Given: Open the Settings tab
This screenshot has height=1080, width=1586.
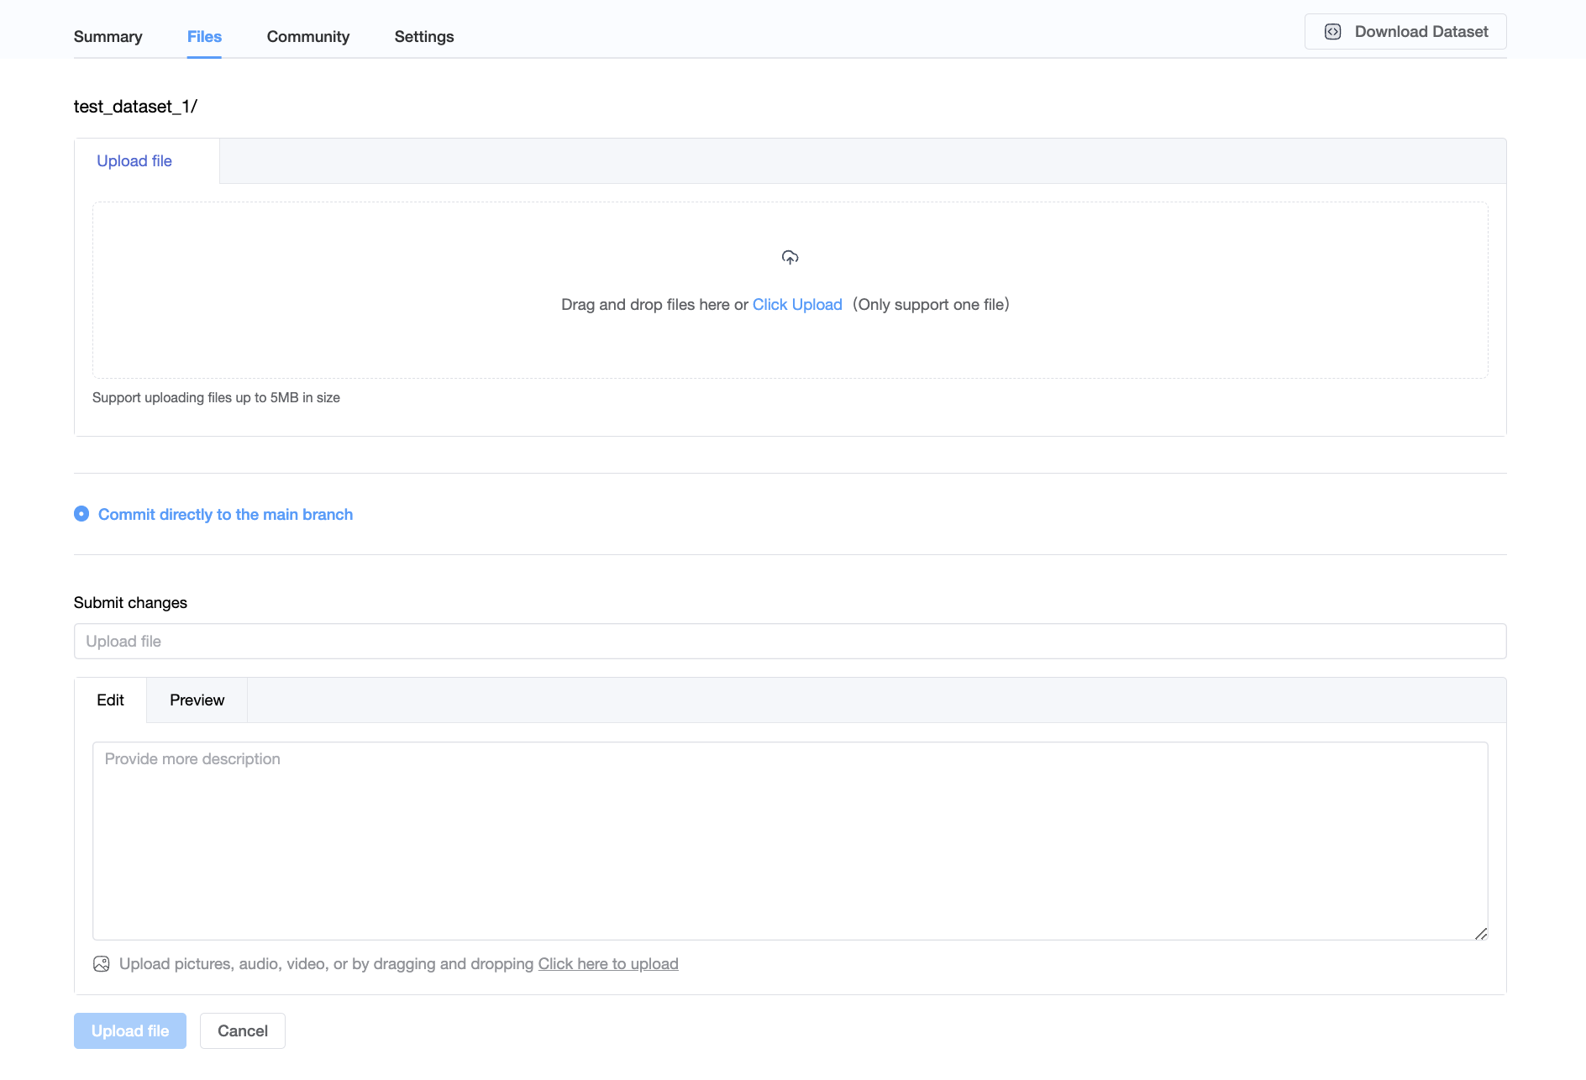Looking at the screenshot, I should click(423, 37).
